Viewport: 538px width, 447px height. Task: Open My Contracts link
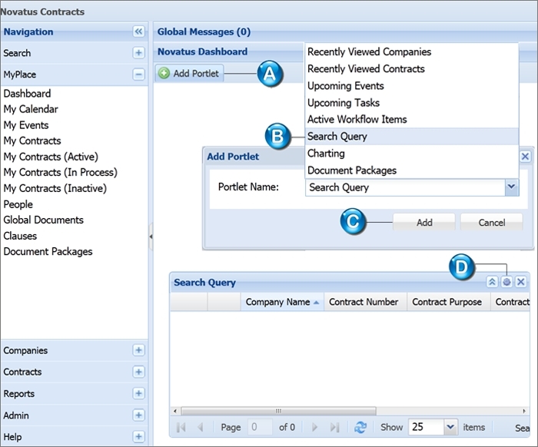[32, 141]
